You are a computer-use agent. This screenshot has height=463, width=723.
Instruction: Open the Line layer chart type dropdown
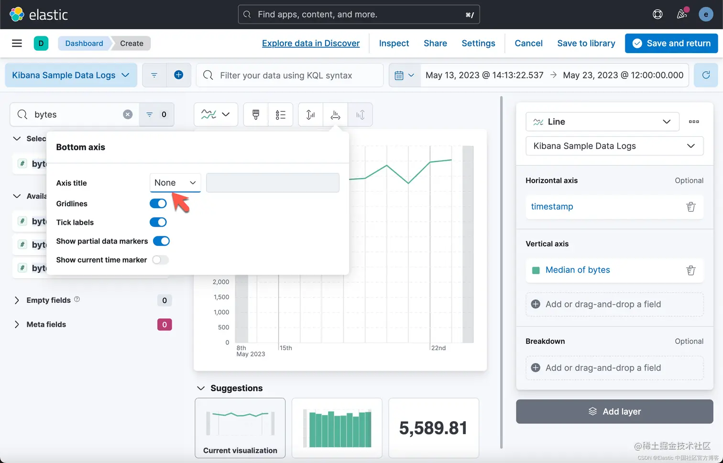pos(602,121)
